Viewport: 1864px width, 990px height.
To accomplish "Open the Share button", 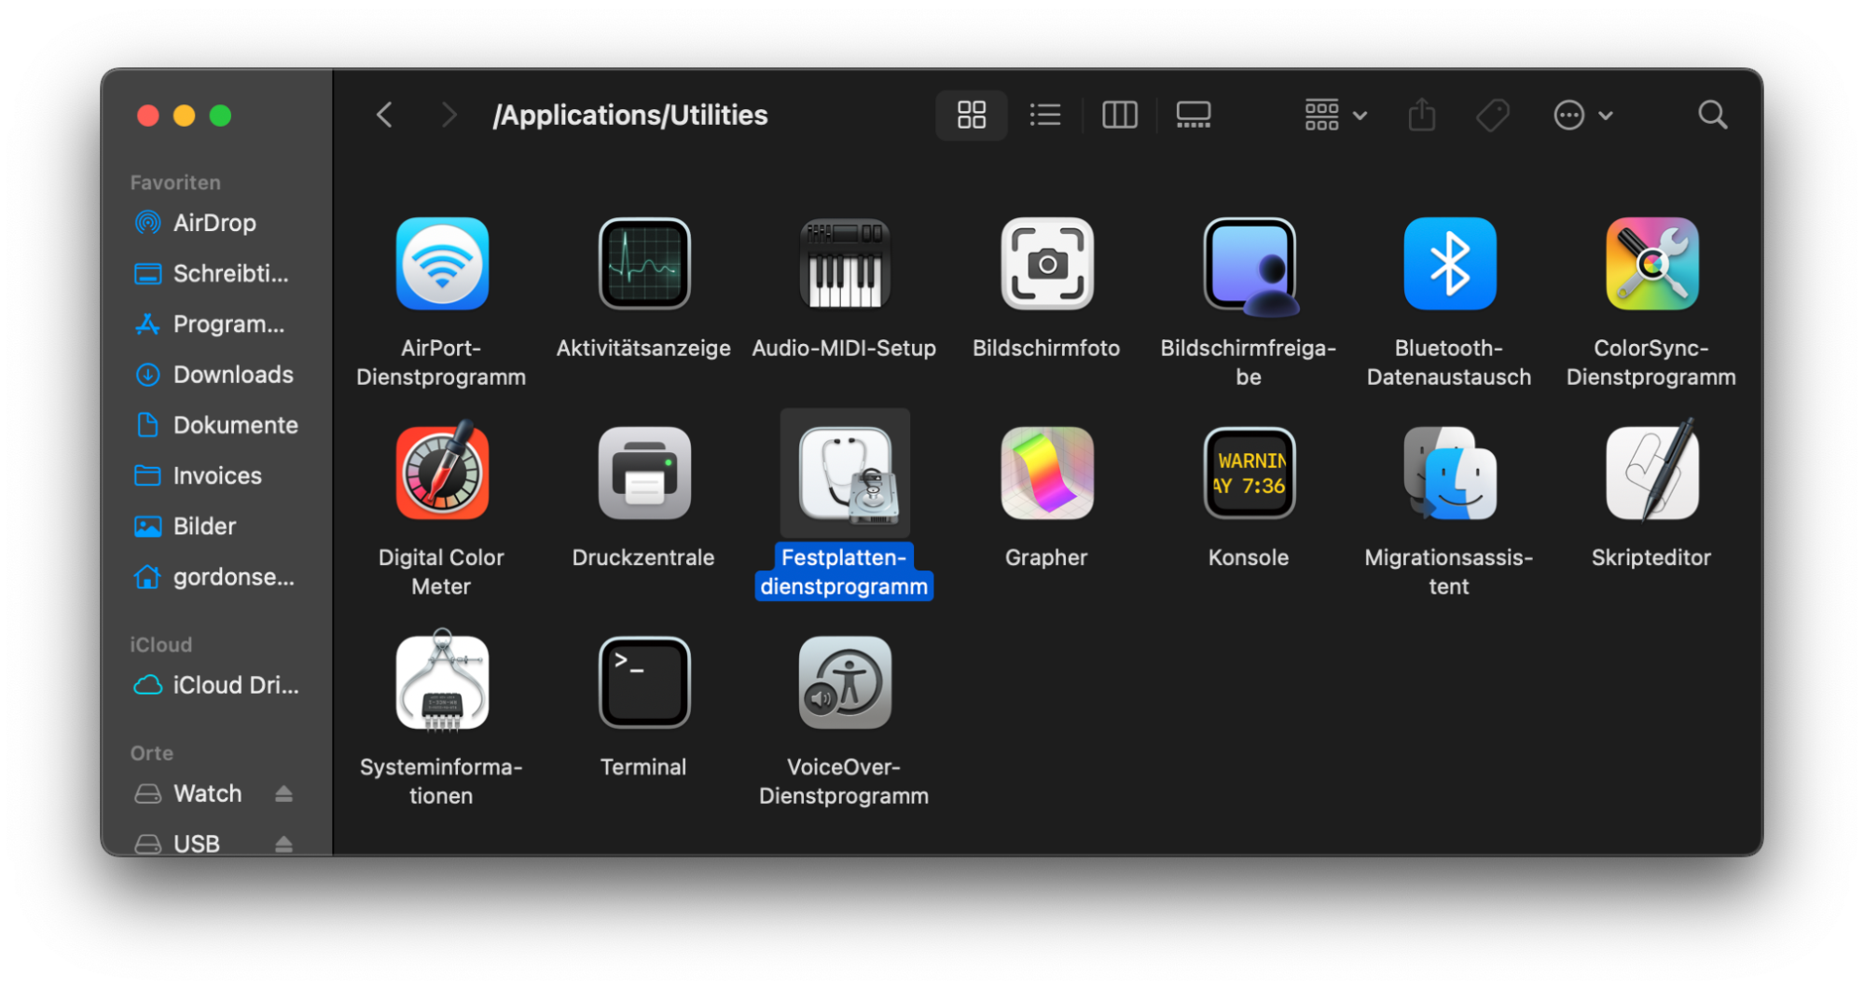I will point(1421,115).
